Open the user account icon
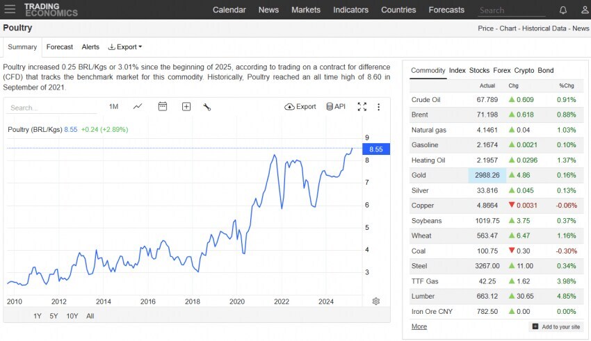 pyautogui.click(x=581, y=10)
